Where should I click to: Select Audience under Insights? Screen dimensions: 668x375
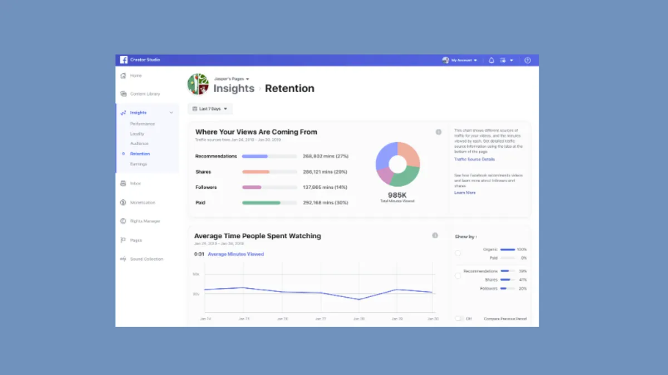(139, 143)
